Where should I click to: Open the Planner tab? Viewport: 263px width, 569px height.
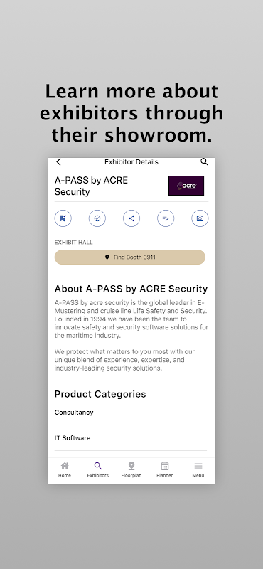click(x=165, y=469)
